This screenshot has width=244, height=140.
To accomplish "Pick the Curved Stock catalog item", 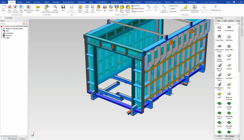I will tap(229, 29).
